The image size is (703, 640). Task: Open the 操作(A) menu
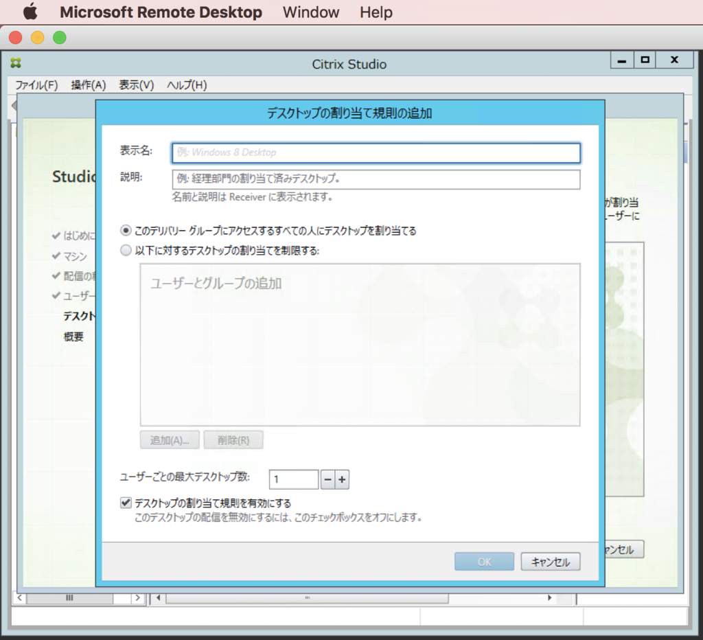89,84
